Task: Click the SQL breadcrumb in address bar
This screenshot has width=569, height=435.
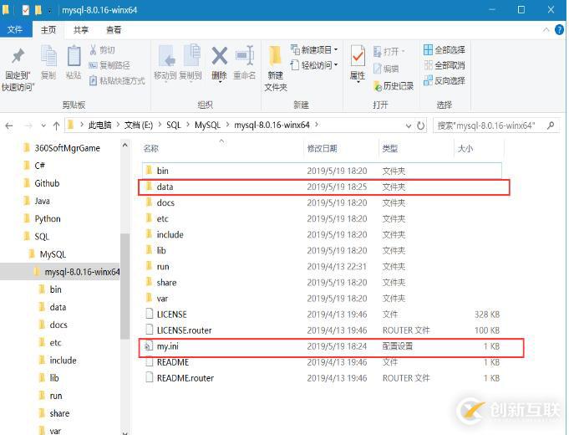Action: coord(174,125)
